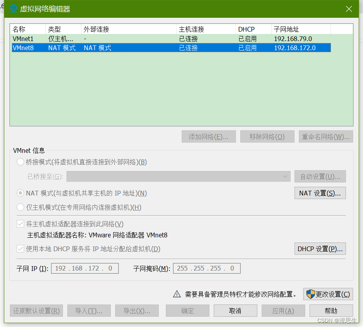Select 桥接模式 radio button
Screen dimensions: 363x327
click(20, 162)
